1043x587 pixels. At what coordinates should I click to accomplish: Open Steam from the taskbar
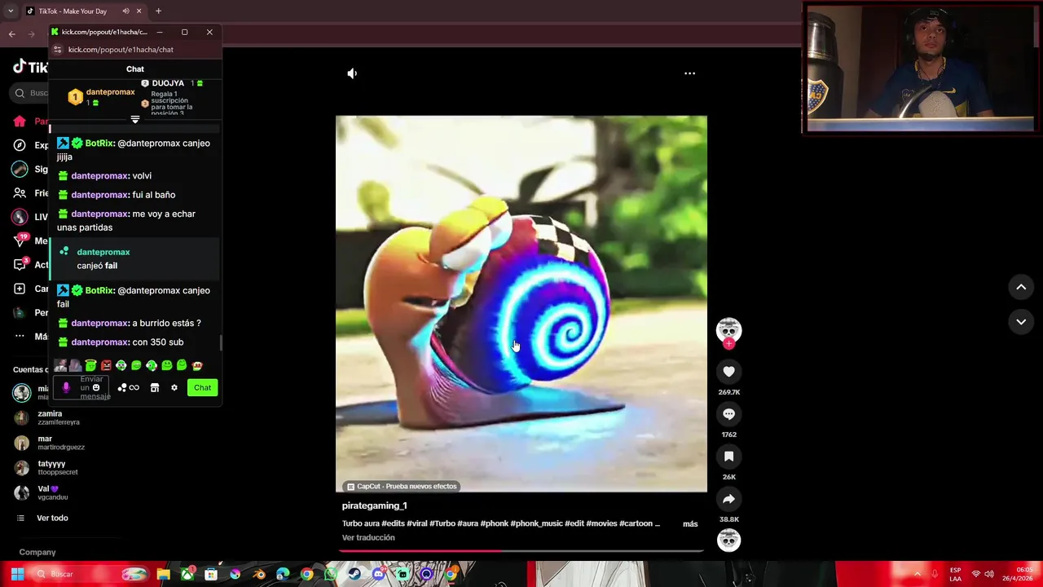(x=354, y=574)
